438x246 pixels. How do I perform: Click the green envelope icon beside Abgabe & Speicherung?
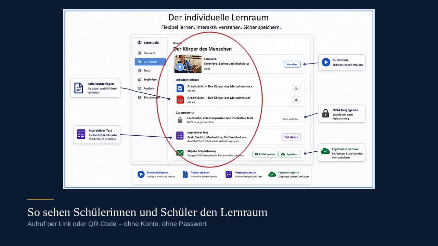tap(180, 153)
